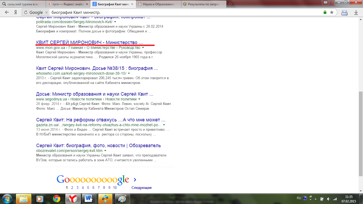This screenshot has width=363, height=204.
Task: Reload page using the Google refresh icon
Action: pyautogui.click(x=26, y=12)
